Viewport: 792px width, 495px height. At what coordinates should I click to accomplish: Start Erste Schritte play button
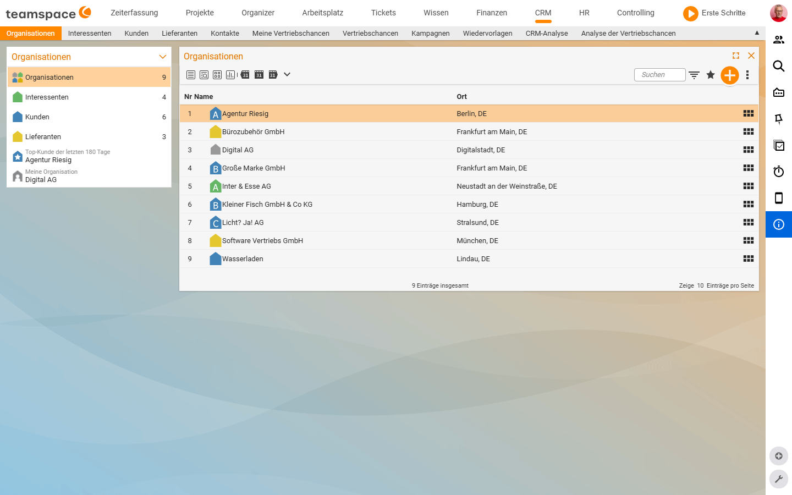(690, 13)
